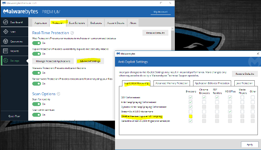Click Apply in Anti-Exploit Settings dialog
Viewport: 261px width, 150px height.
tap(250, 145)
